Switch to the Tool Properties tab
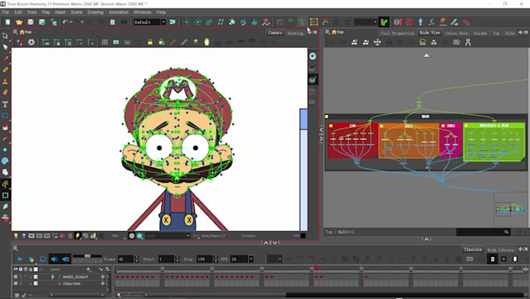Viewport: 530px width, 299px height. 397,34
